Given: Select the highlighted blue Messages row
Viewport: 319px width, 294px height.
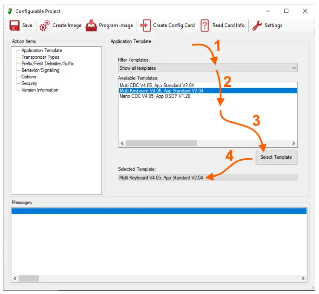Looking at the screenshot, I should pyautogui.click(x=159, y=211).
